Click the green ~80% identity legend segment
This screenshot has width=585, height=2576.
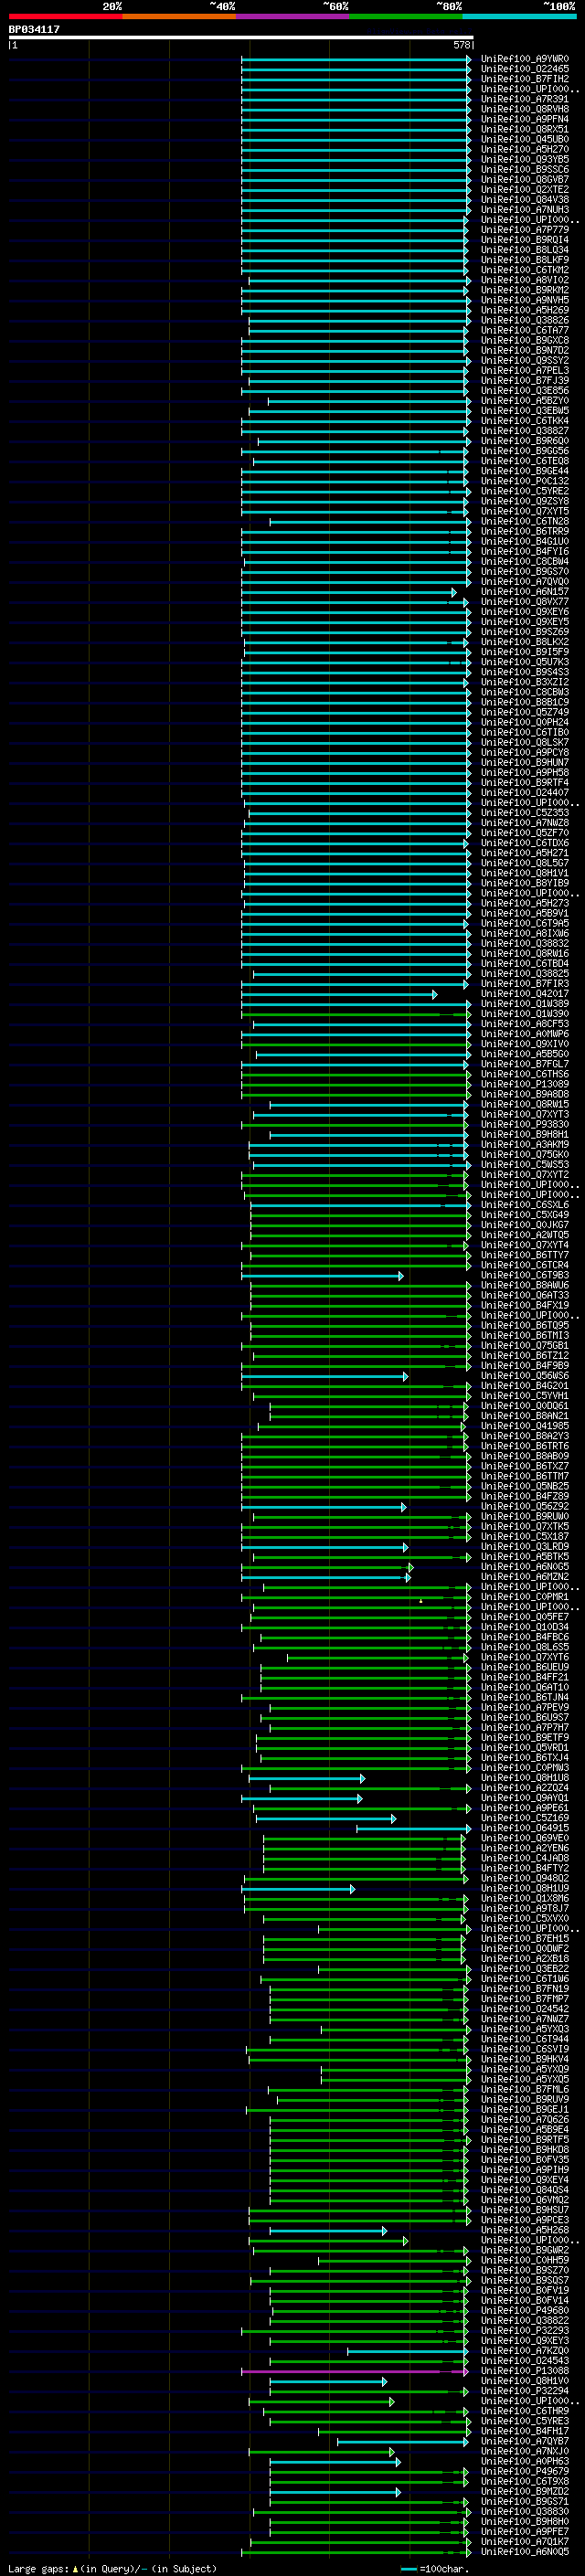point(406,16)
